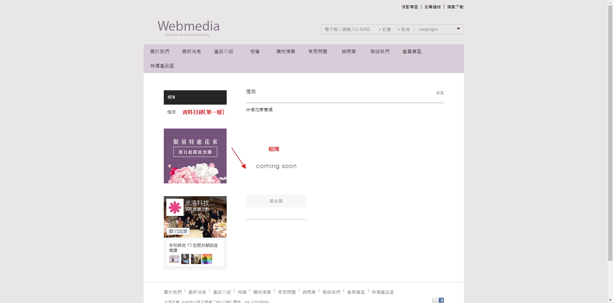613x303 pixels.
Task: Click the 訂閱 subscribe link
Action: pyautogui.click(x=385, y=29)
